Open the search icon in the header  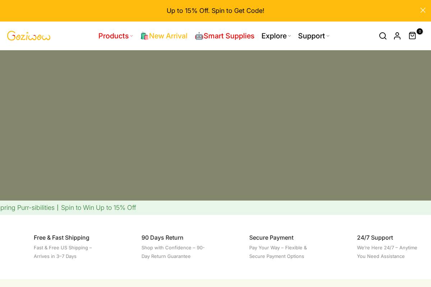(x=383, y=36)
